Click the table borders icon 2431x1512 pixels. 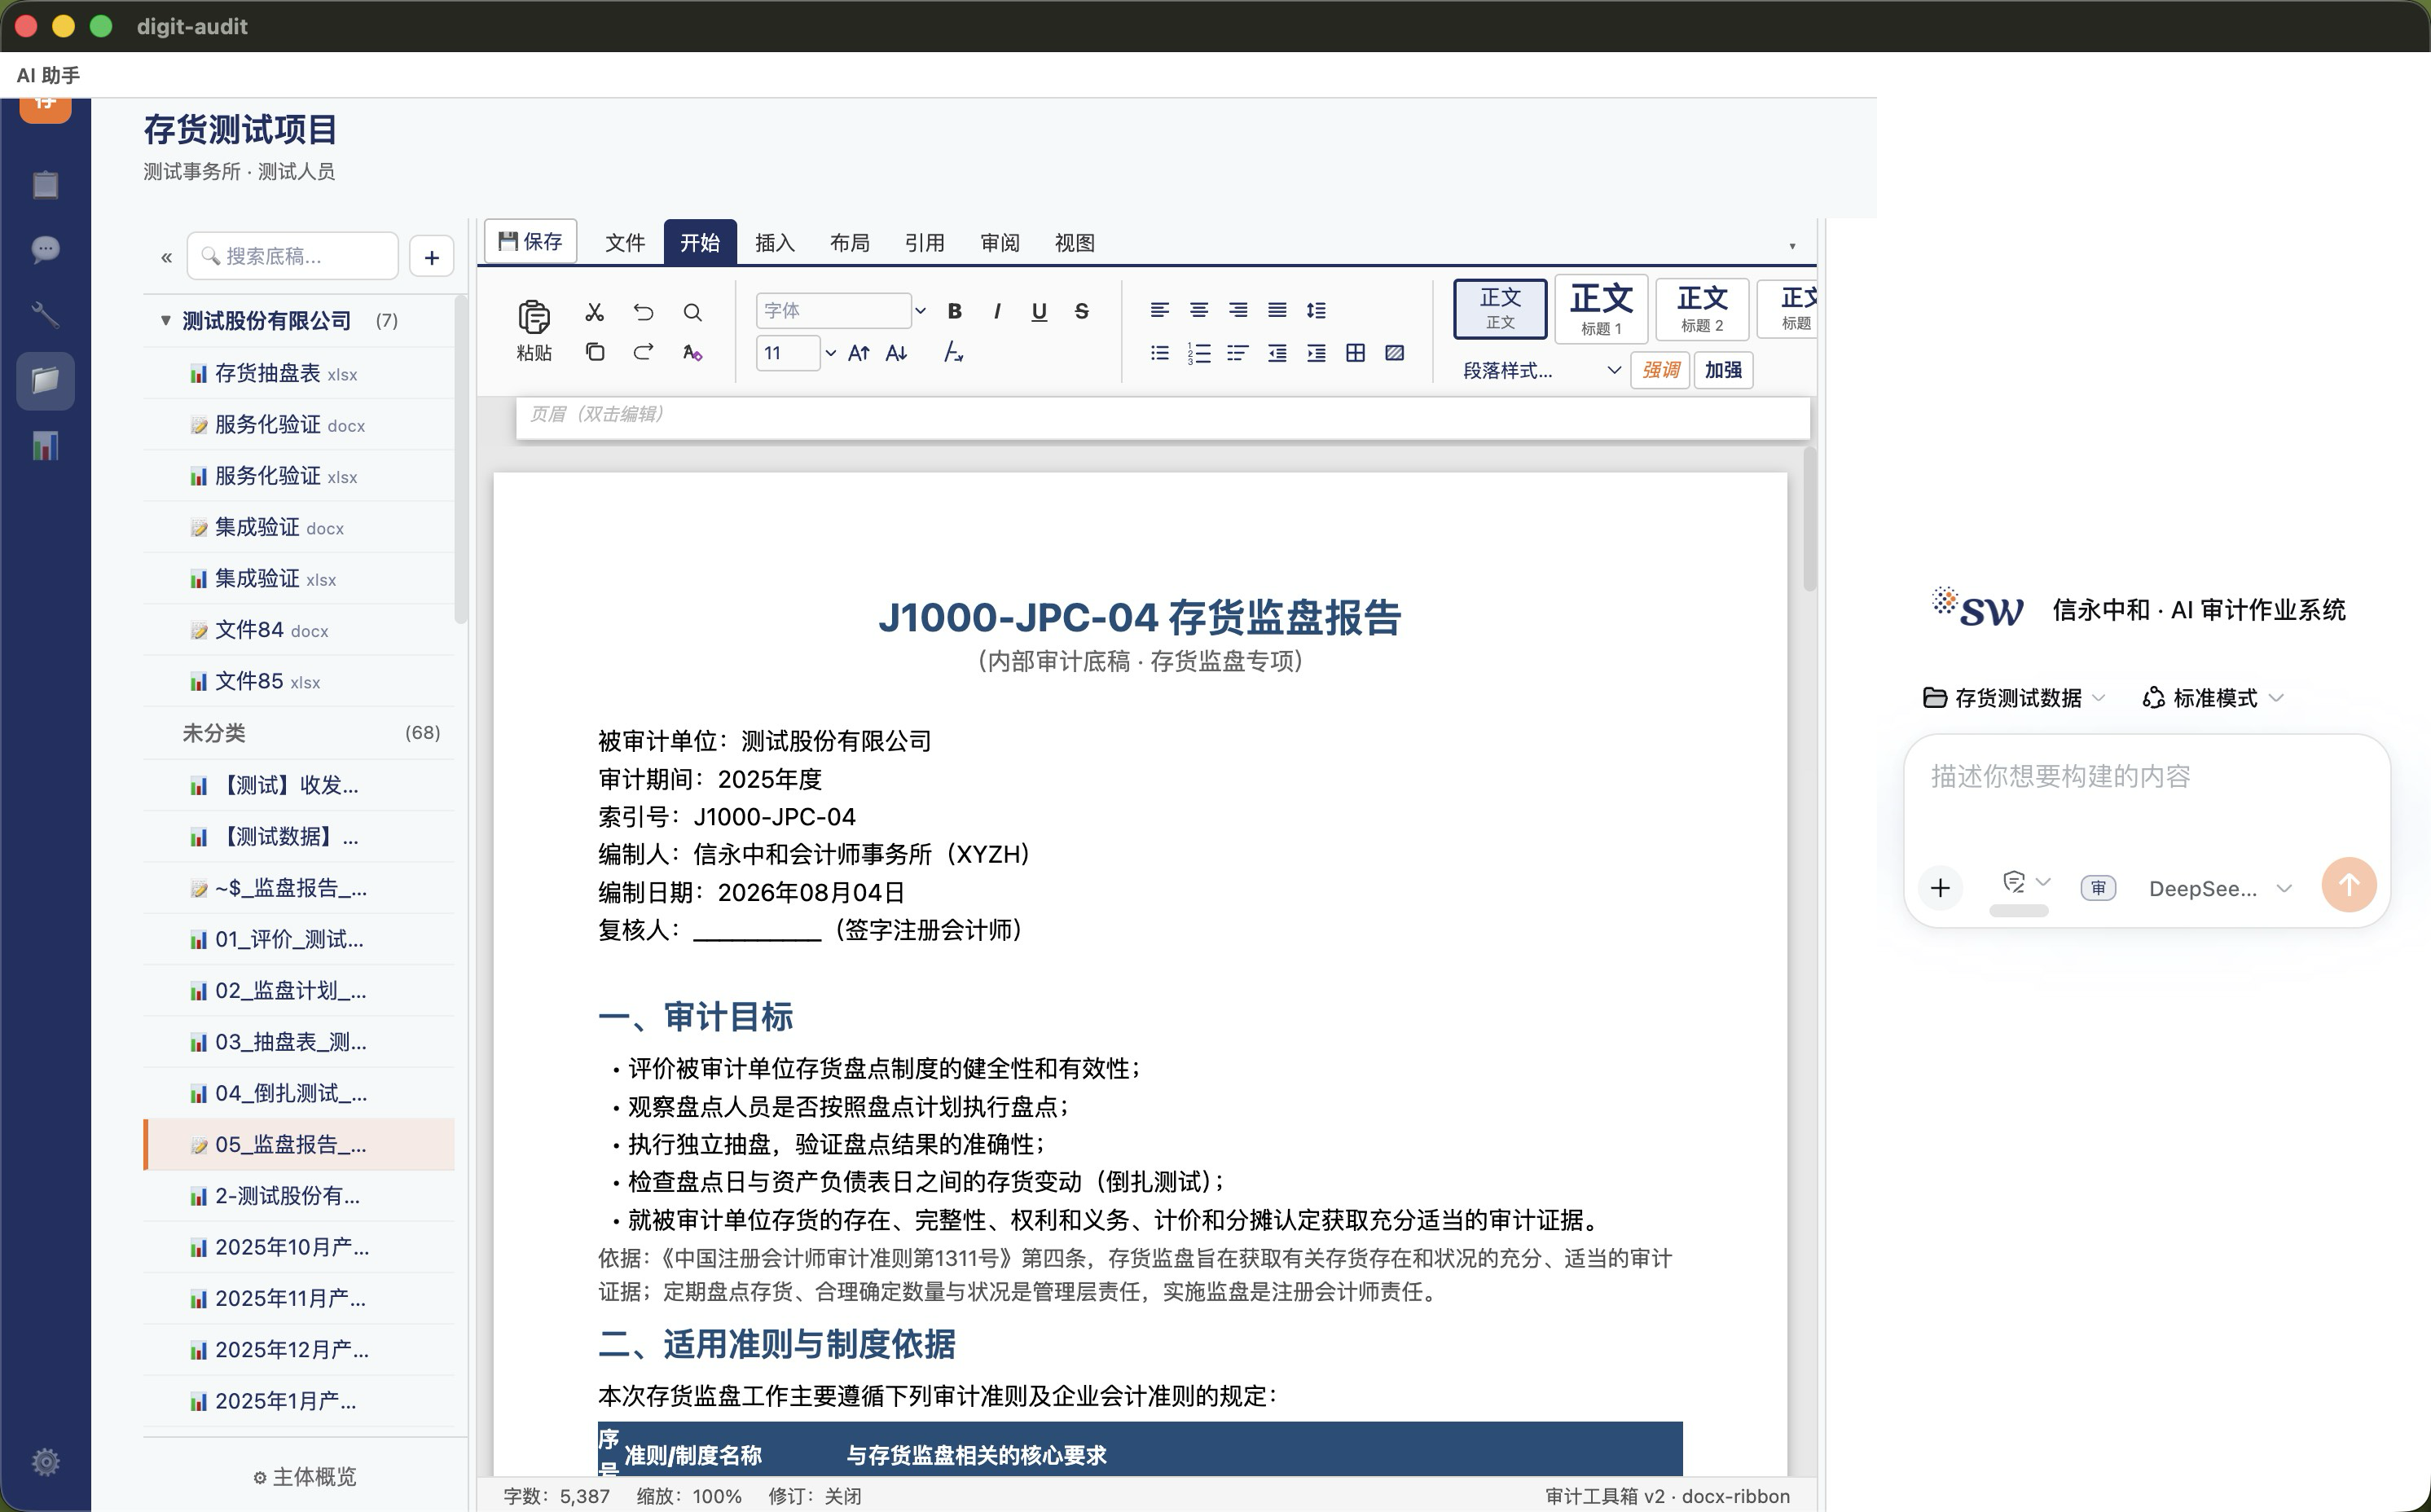coord(1355,352)
